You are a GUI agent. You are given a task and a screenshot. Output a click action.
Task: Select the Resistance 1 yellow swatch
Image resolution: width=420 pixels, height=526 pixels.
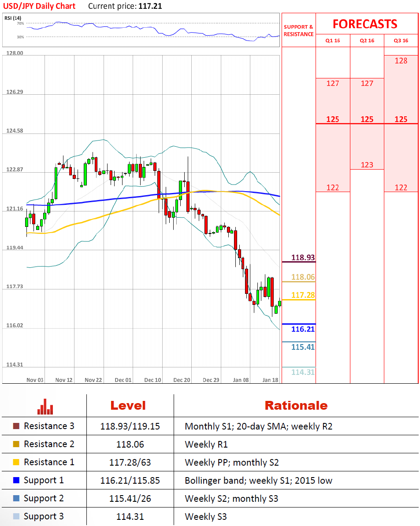[x=16, y=462]
